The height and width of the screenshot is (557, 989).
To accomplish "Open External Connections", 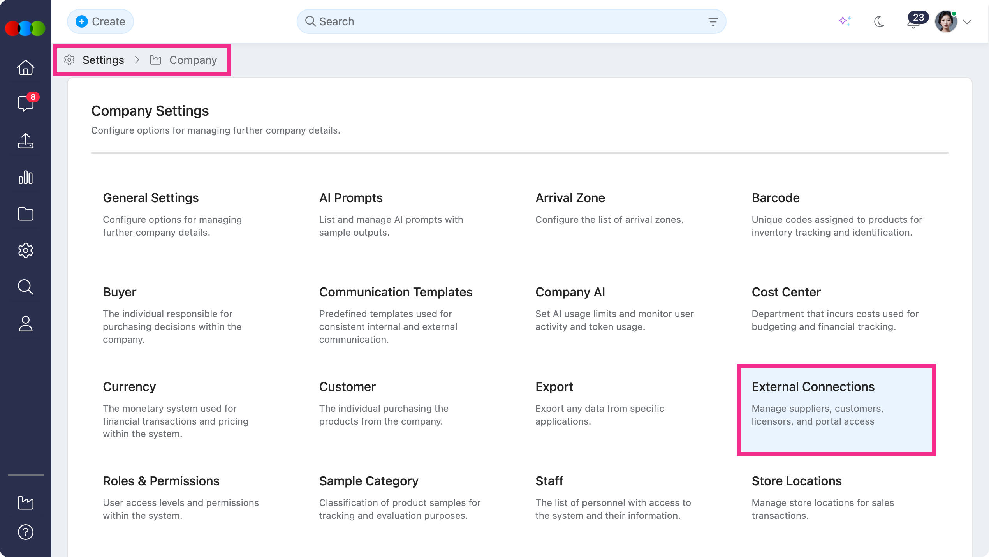I will [x=836, y=409].
